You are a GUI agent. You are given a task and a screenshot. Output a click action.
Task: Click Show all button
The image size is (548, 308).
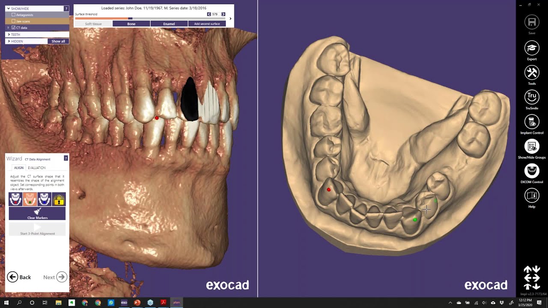tap(58, 41)
